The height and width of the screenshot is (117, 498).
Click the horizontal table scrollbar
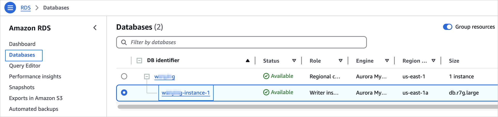(307, 107)
